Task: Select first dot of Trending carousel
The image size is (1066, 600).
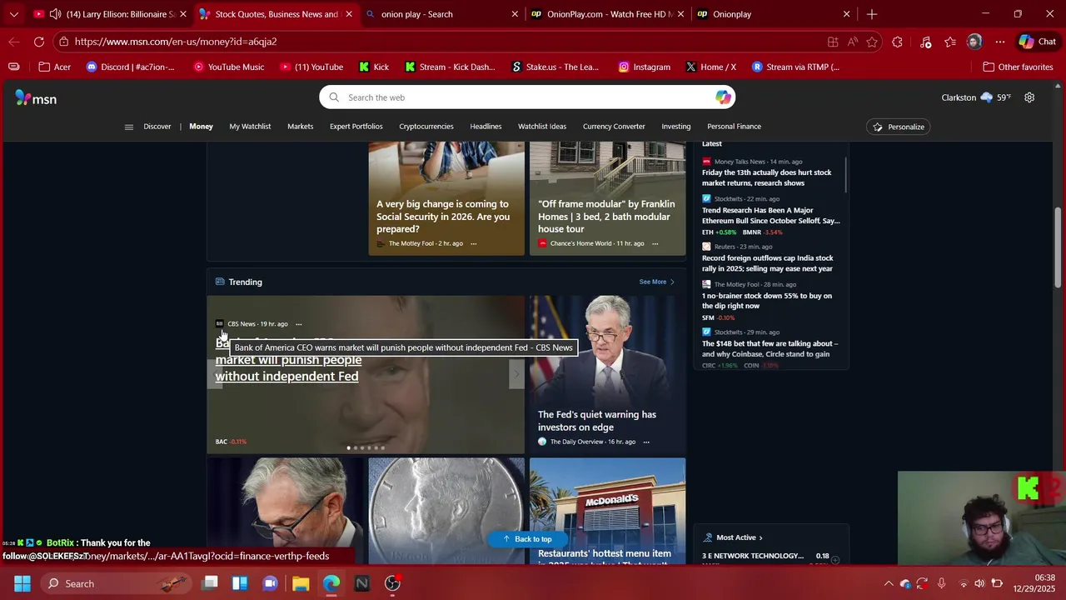Action: 349,448
